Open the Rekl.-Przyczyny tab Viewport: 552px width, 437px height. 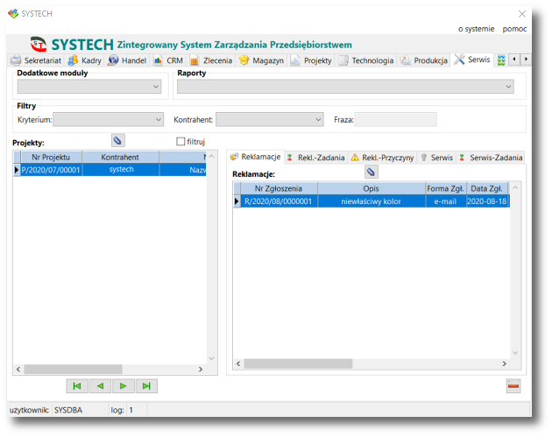click(382, 158)
